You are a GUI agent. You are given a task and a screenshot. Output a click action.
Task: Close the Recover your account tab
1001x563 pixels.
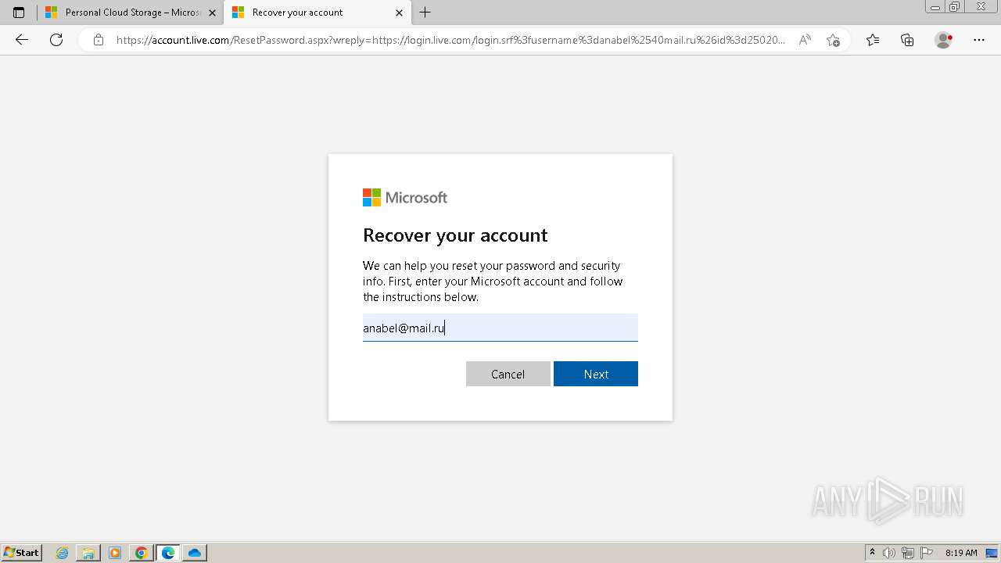(x=399, y=13)
